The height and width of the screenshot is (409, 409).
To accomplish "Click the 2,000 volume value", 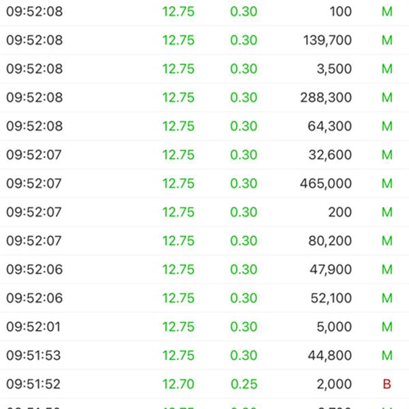I will click(334, 384).
